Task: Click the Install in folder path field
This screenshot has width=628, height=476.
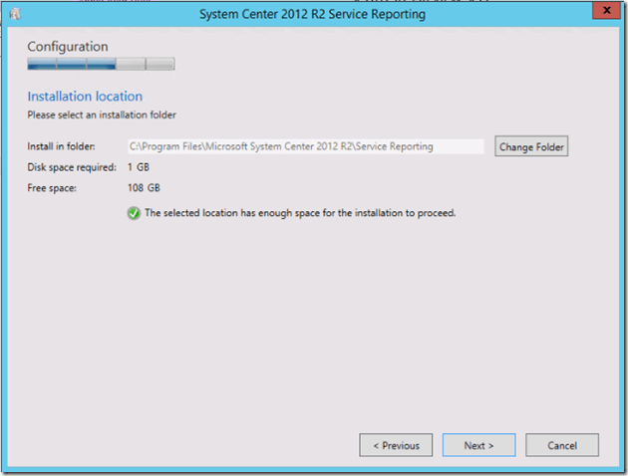Action: pos(304,146)
